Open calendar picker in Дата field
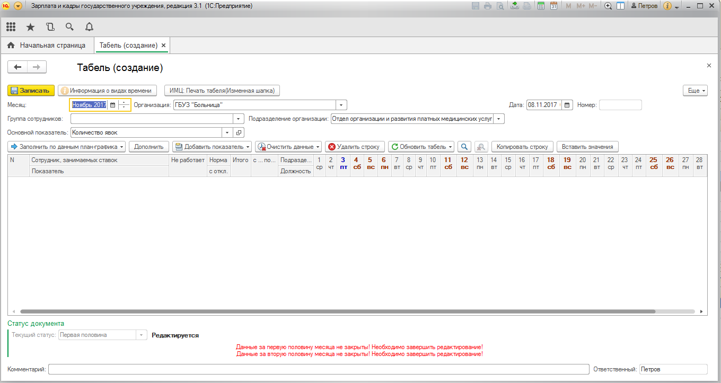 [567, 105]
